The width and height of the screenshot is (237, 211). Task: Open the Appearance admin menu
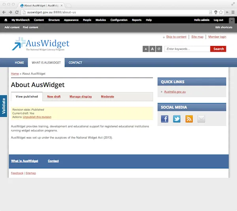pos(71,20)
